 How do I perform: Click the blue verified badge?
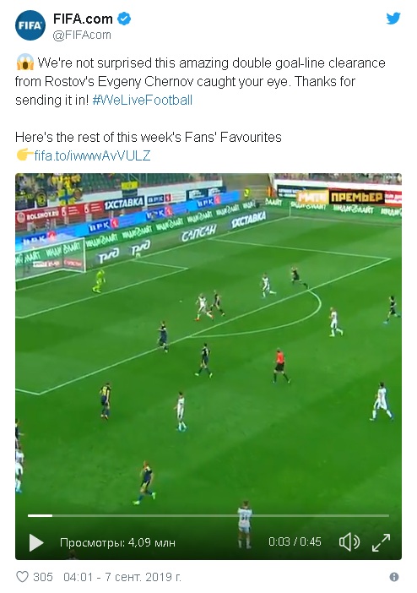124,19
